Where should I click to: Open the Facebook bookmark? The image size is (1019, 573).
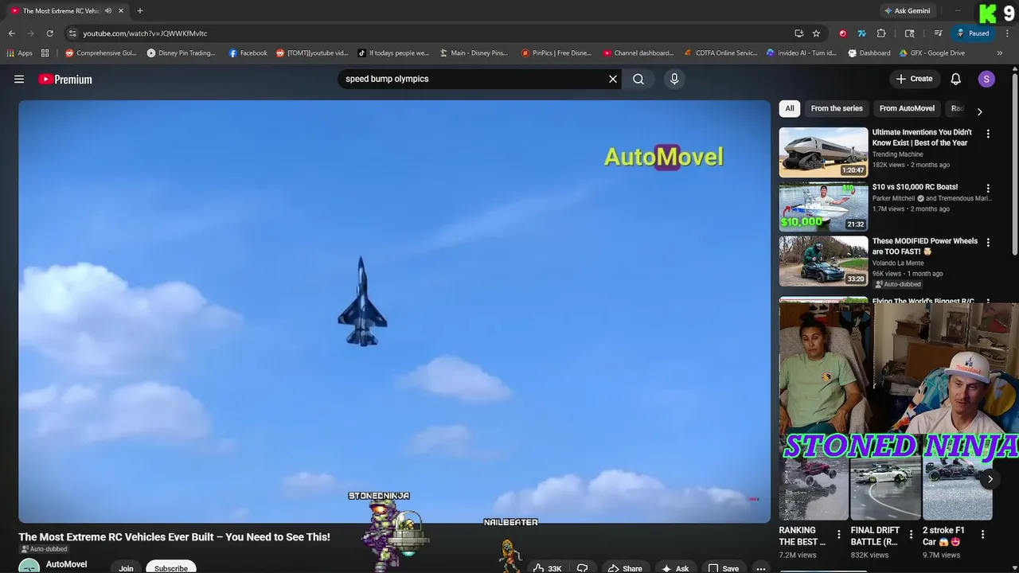[x=248, y=53]
